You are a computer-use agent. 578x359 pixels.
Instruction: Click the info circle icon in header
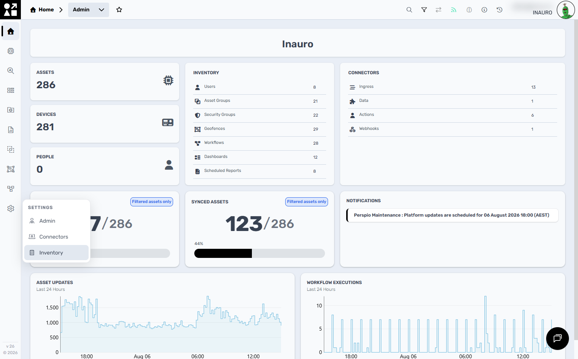(484, 10)
